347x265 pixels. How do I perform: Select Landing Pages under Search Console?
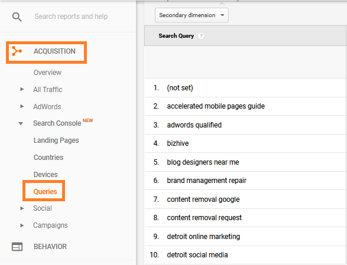point(56,140)
